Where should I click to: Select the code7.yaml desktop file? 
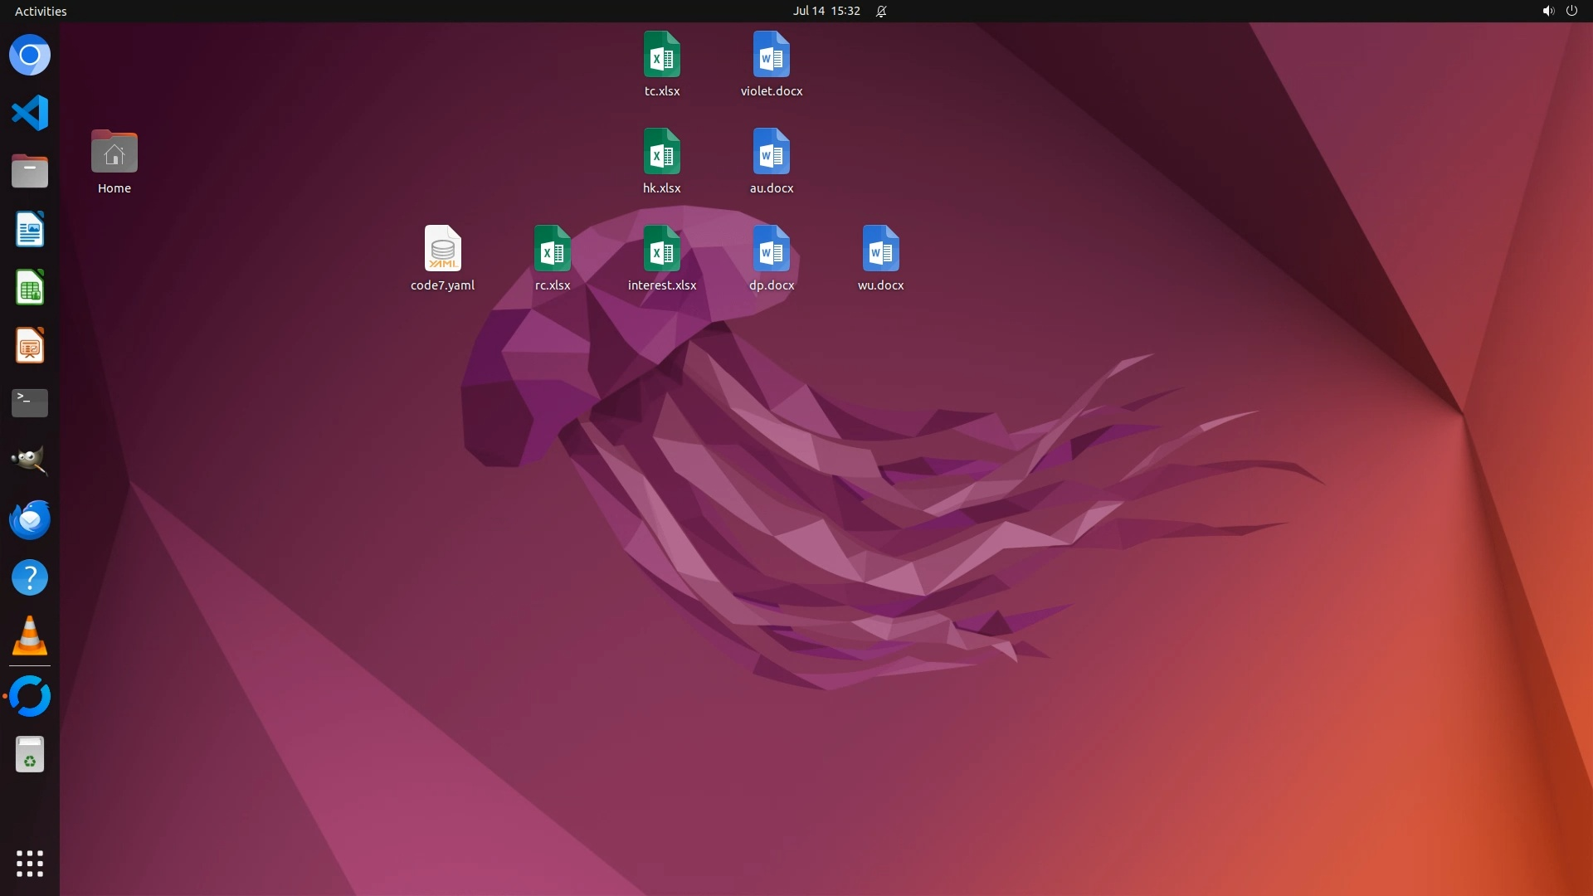pyautogui.click(x=442, y=249)
